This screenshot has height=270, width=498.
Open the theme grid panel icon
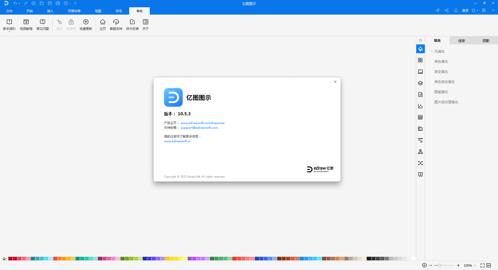click(x=420, y=60)
